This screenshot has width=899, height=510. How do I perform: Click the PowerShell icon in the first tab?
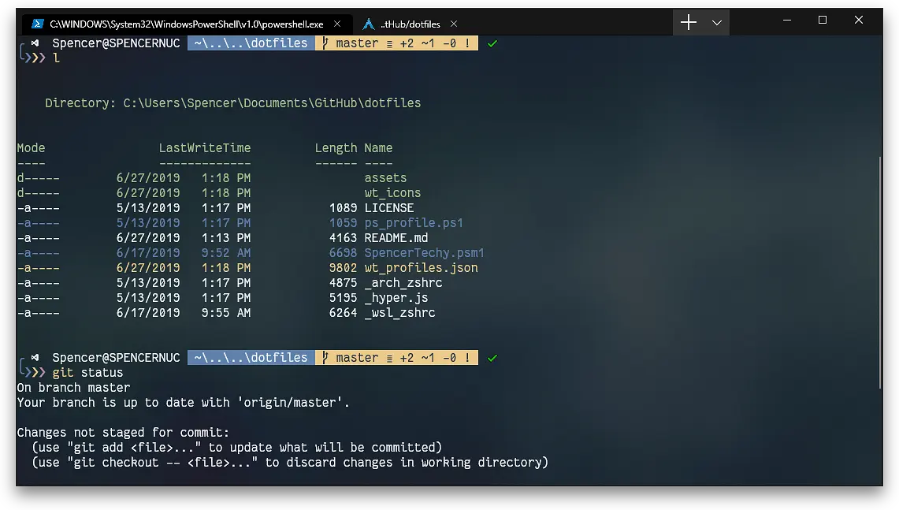[x=38, y=24]
